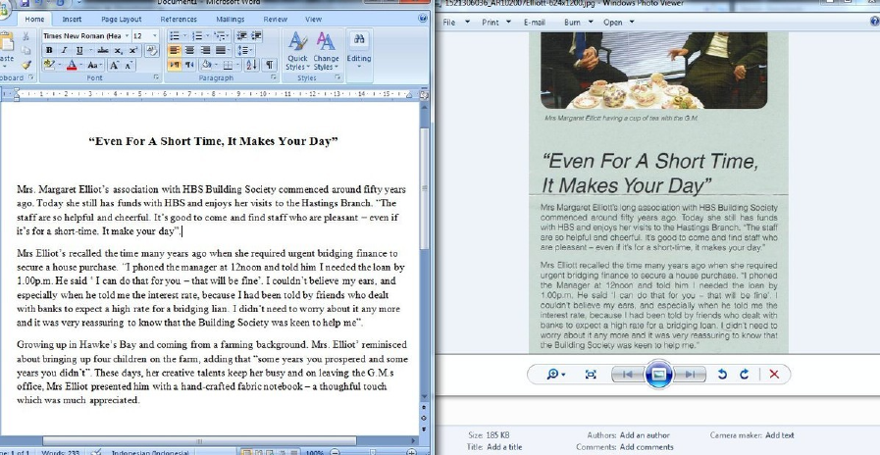Open Word Help icon
Screen dimensions: 880x455
pos(423,19)
